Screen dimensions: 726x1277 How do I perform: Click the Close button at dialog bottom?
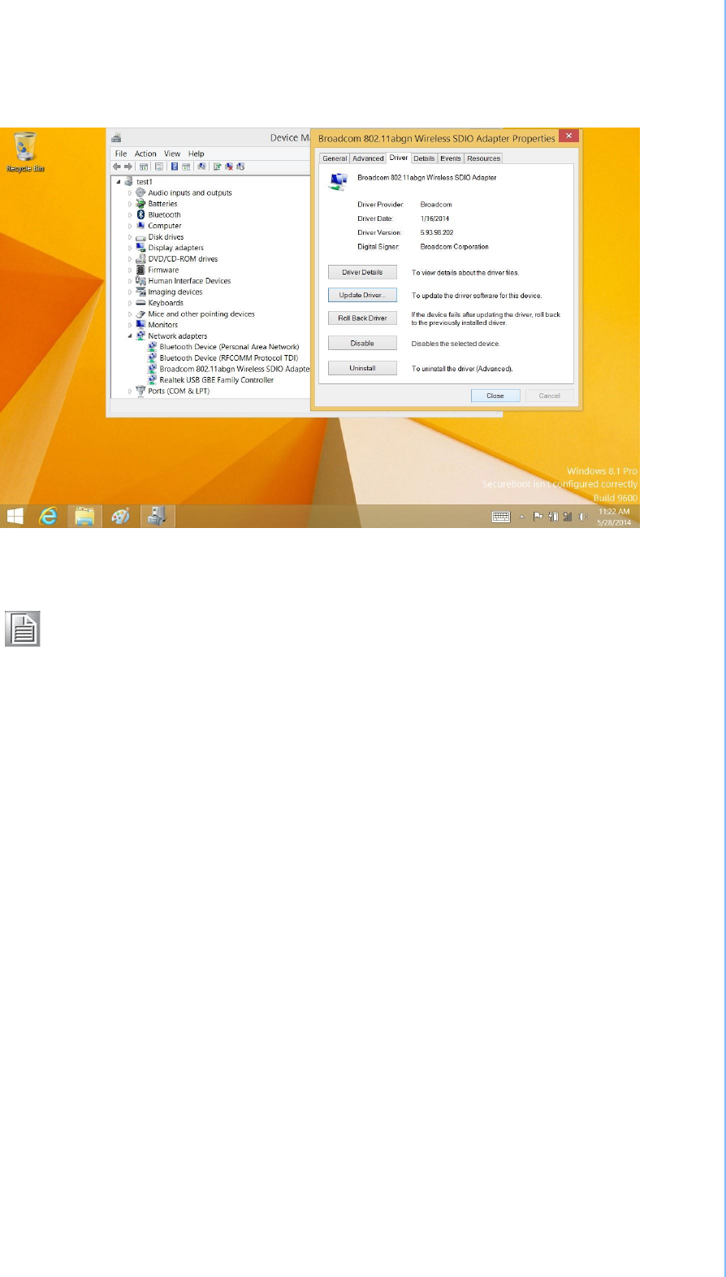coord(495,396)
